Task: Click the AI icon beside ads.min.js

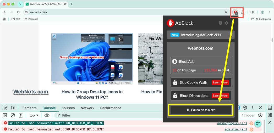Action: 251,129
